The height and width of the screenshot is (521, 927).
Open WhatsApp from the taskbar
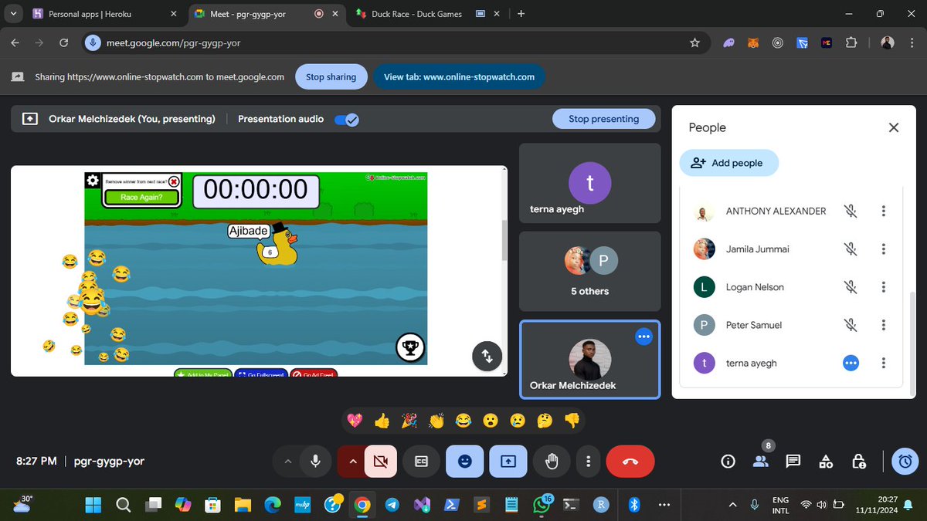tap(543, 505)
